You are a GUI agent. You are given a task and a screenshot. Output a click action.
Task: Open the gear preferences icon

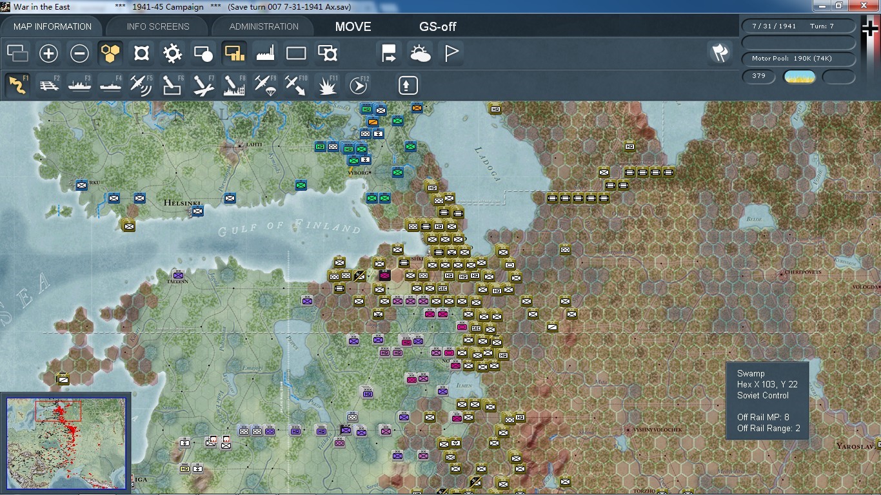[172, 53]
